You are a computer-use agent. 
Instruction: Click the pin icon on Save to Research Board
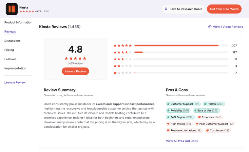(166, 9)
